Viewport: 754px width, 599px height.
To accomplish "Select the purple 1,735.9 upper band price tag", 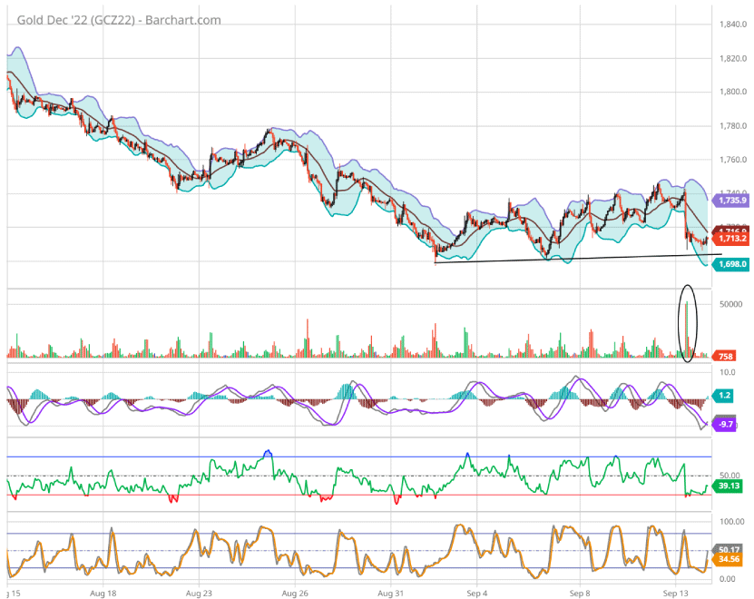I will (x=731, y=200).
